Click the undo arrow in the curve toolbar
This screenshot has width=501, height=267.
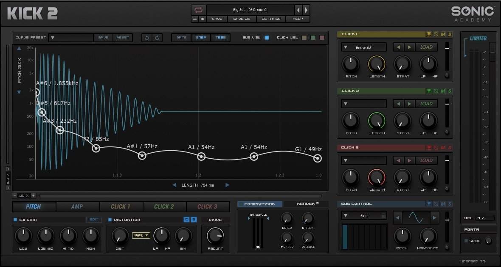(147, 38)
